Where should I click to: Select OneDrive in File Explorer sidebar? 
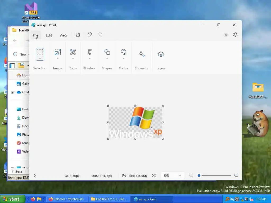pyautogui.click(x=23, y=92)
